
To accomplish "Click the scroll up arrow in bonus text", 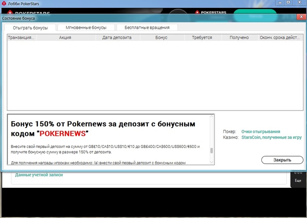I will click(x=211, y=117).
